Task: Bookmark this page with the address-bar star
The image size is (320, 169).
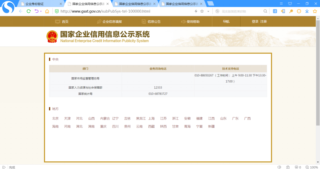Action: tap(202, 11)
